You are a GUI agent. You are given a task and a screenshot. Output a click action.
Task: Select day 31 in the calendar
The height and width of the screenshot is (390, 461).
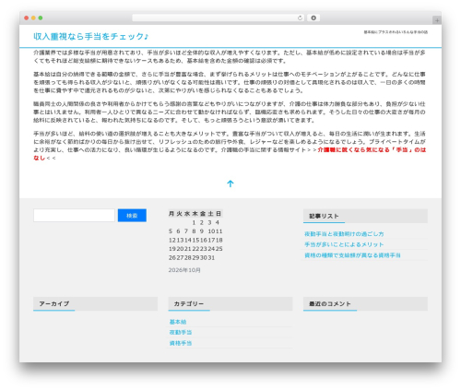click(211, 257)
